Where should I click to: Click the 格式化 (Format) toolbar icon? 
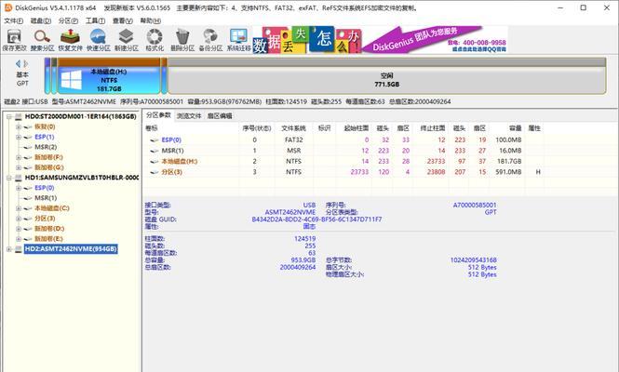point(155,38)
